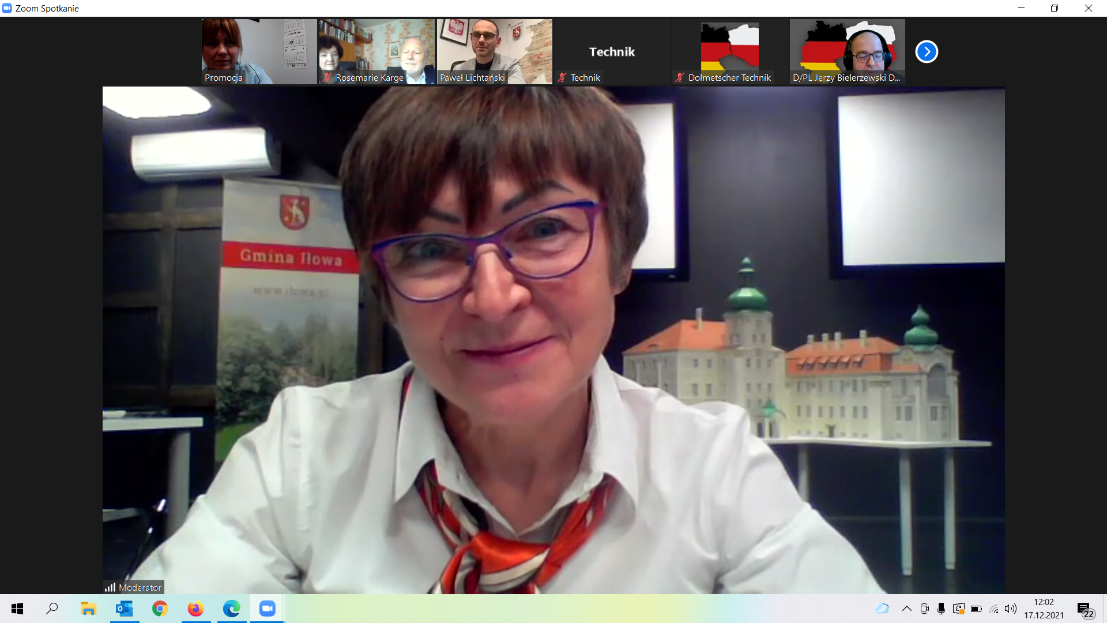Click the Zoom taskbar icon
The image size is (1107, 623).
(x=267, y=609)
